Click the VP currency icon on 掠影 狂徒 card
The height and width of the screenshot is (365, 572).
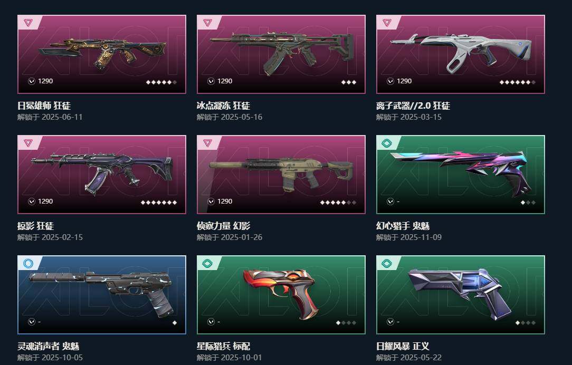click(x=32, y=201)
